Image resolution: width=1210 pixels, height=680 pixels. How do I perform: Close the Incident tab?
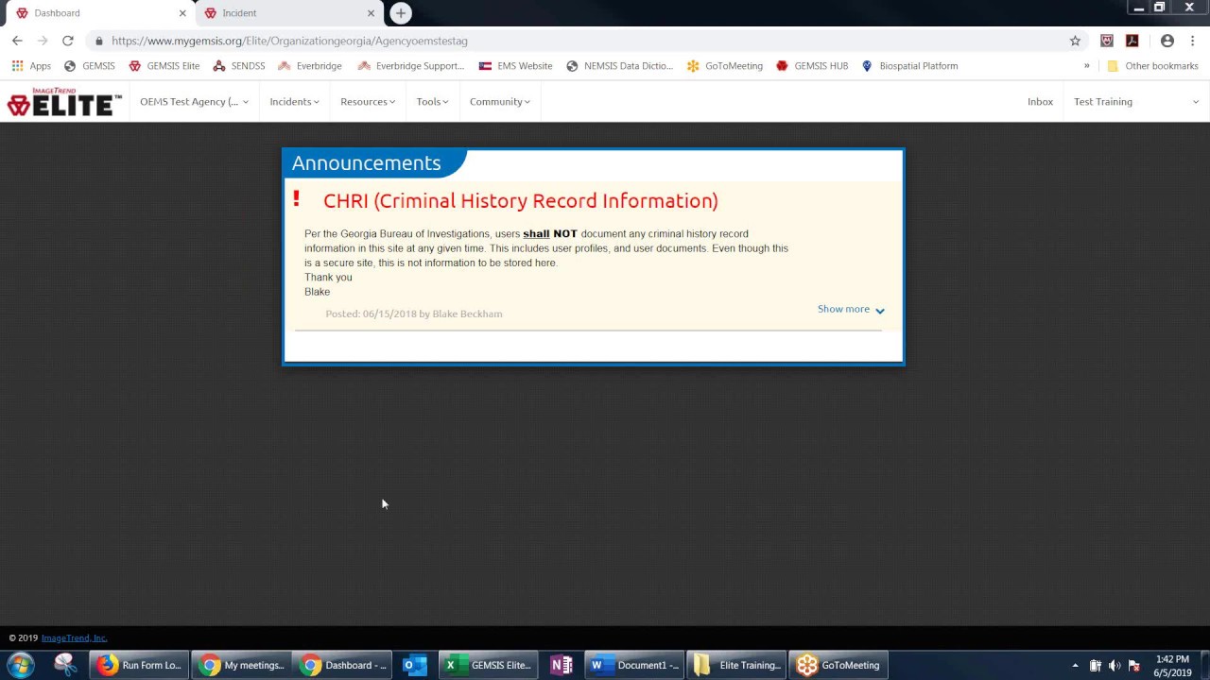pos(371,13)
